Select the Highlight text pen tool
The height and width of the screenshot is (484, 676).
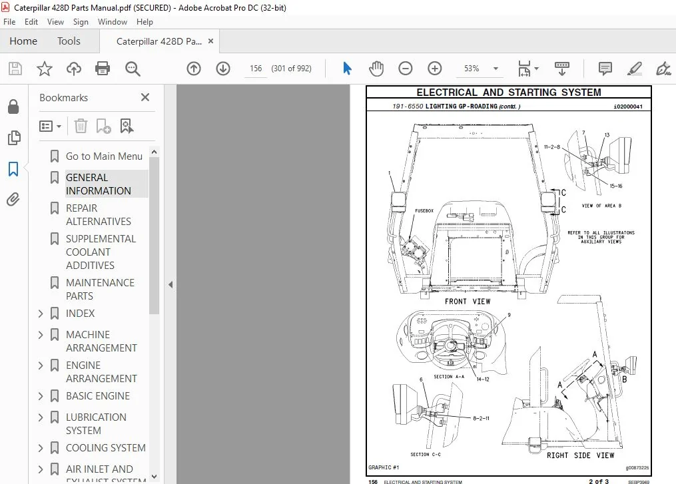pyautogui.click(x=635, y=69)
